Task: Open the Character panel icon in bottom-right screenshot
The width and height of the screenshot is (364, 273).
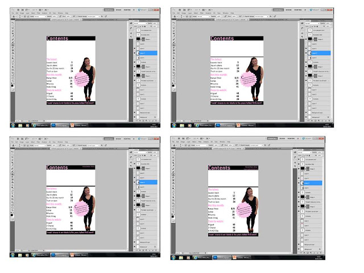Action: click(295, 162)
